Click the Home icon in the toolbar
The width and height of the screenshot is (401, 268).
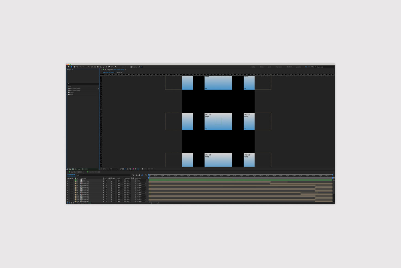[x=68, y=67]
